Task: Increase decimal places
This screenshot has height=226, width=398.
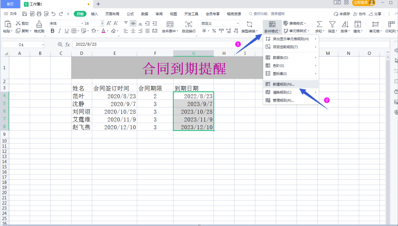Action: (229, 31)
